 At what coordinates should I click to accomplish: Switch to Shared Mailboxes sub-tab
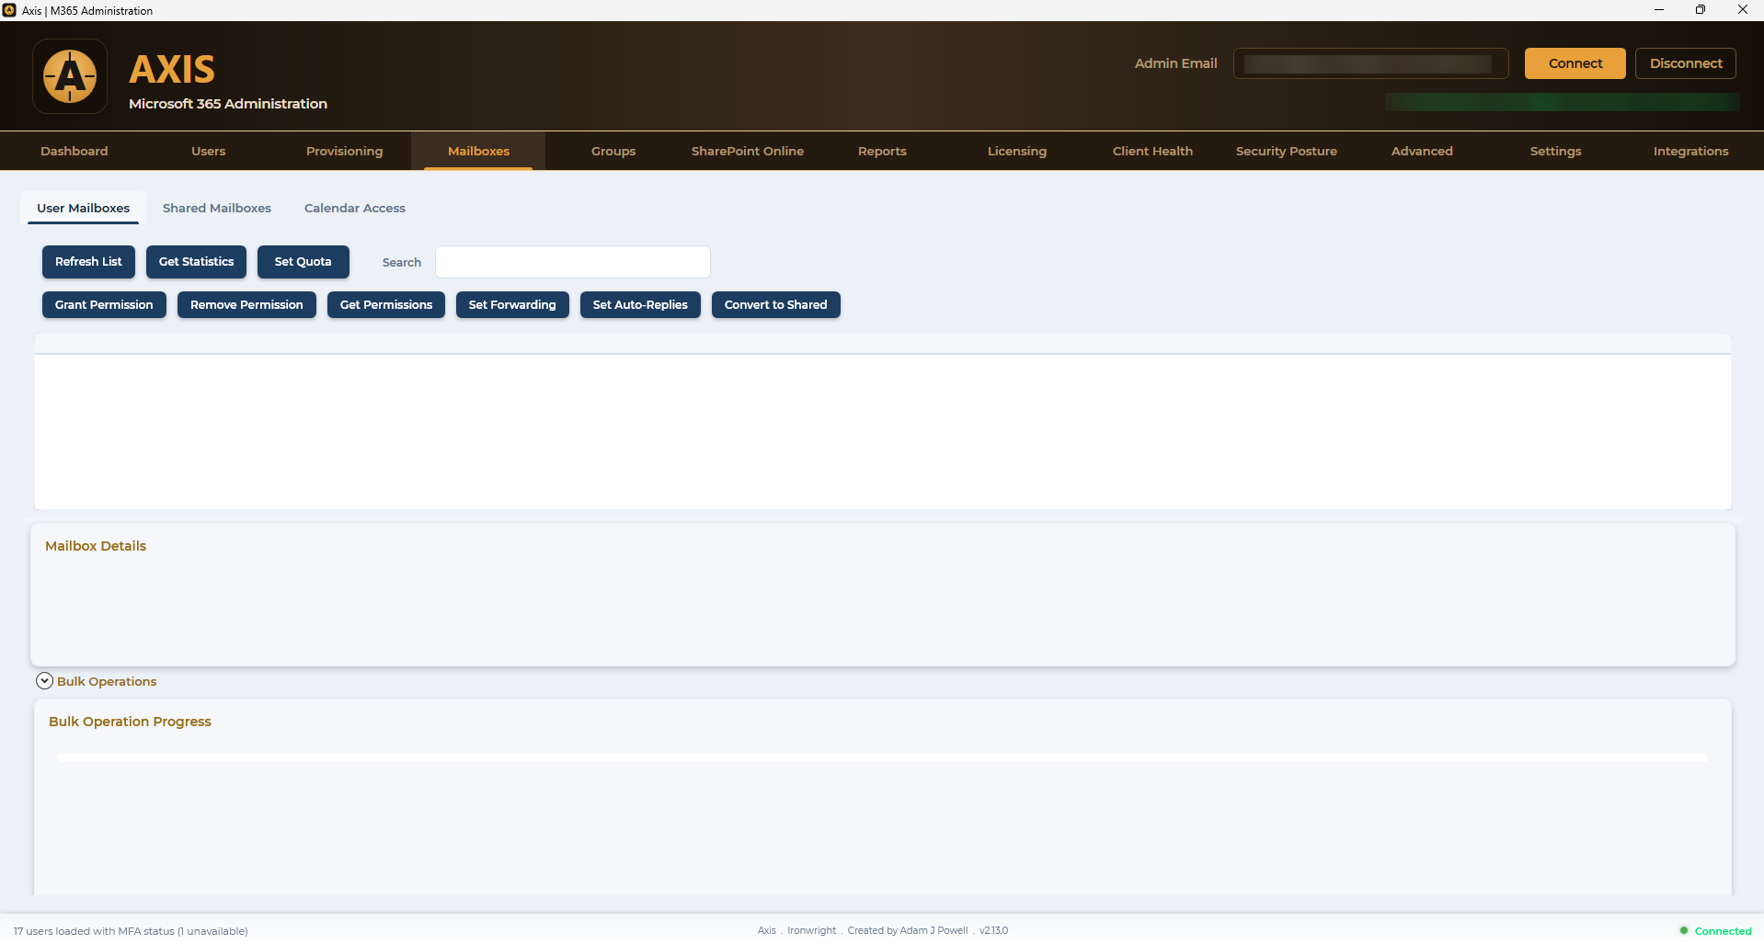(217, 208)
